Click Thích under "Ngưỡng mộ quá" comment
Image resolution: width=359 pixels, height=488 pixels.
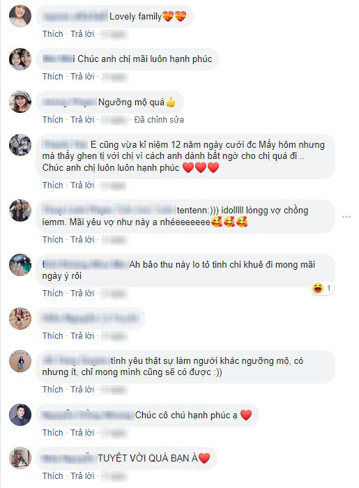click(52, 120)
